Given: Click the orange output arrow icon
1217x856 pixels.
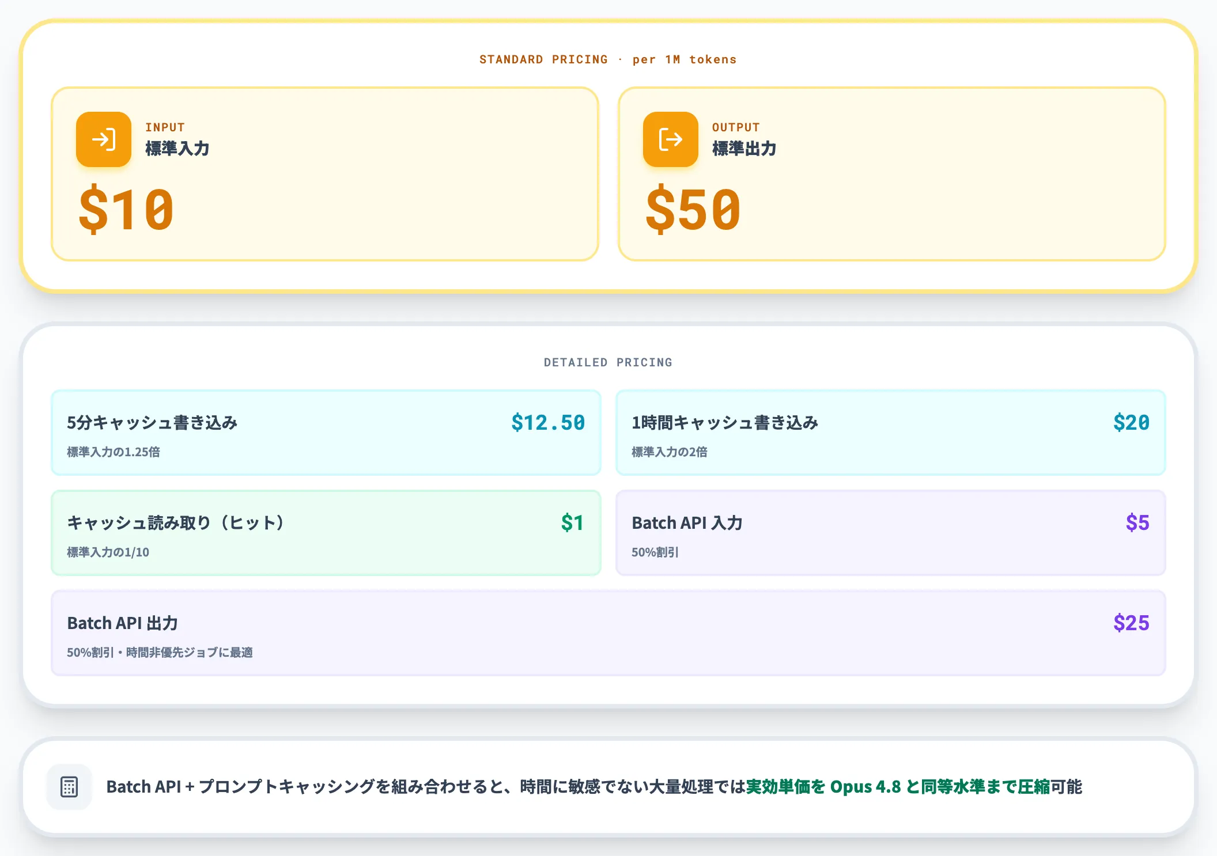Looking at the screenshot, I should 671,139.
